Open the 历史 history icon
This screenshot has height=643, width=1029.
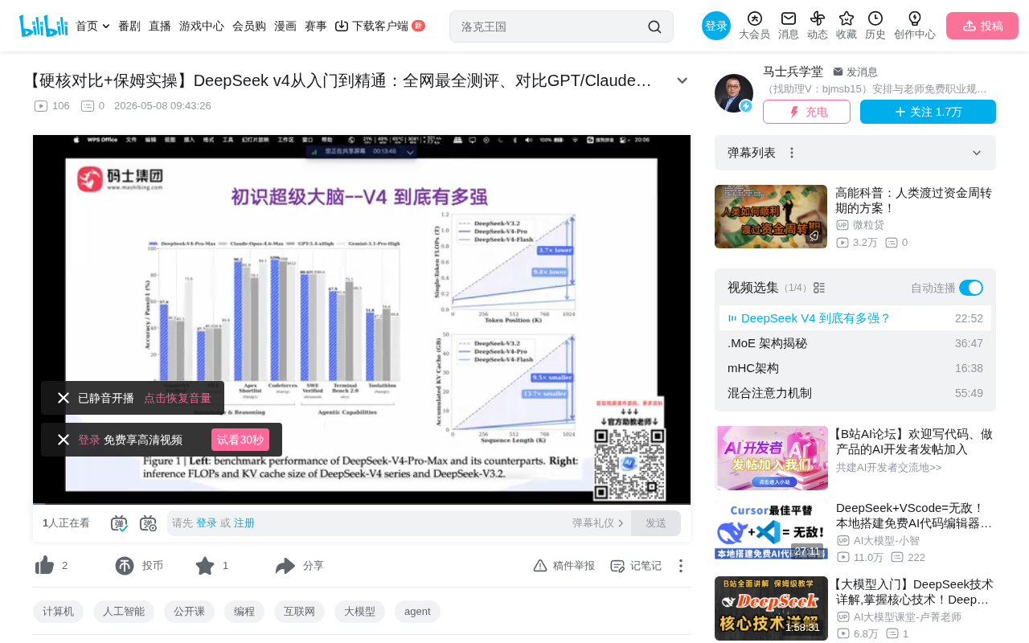875,18
